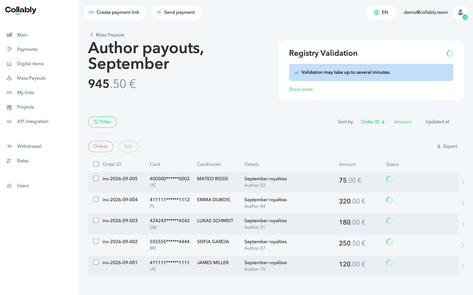This screenshot has width=473, height=295.
Task: Click the Withdrawal arrow icon
Action: tap(9, 146)
